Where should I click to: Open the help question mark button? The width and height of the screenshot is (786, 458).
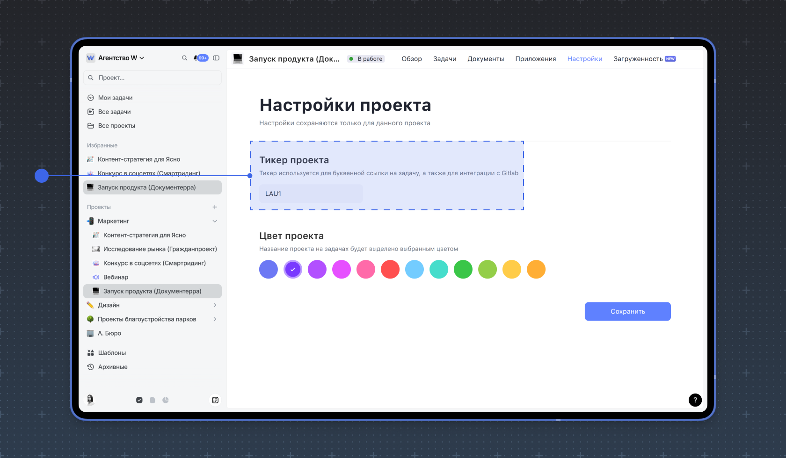695,400
